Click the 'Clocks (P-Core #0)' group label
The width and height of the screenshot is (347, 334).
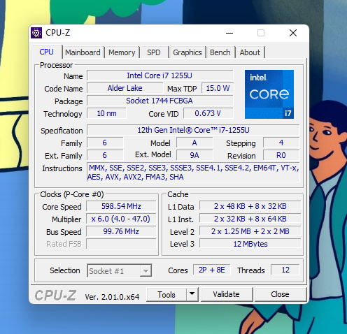(72, 194)
